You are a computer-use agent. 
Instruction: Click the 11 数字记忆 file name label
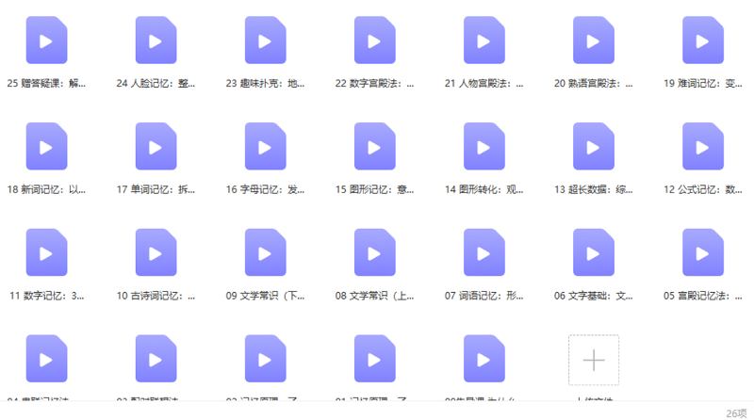47,296
